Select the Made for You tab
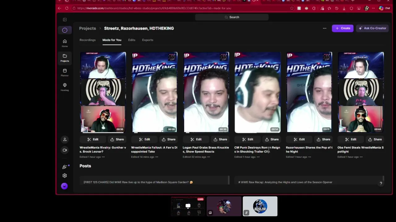Screen dimensions: 396x222 112,40
